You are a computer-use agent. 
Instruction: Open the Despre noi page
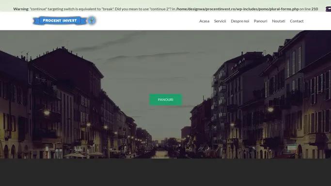pos(240,21)
